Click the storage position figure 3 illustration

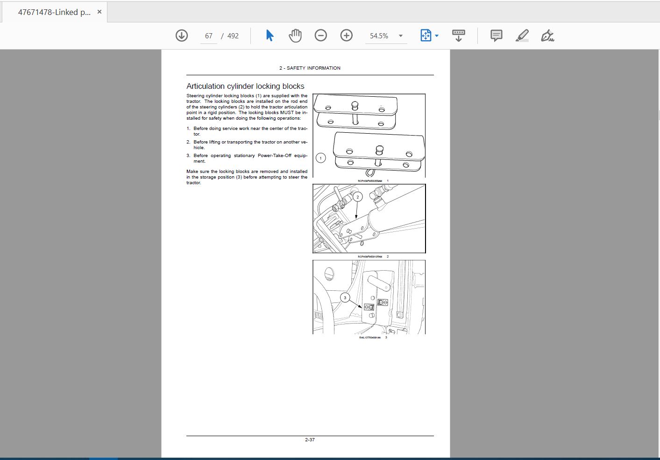click(369, 297)
